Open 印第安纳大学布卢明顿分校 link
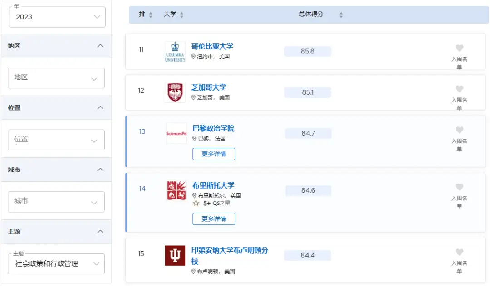490x286 pixels. (x=230, y=256)
